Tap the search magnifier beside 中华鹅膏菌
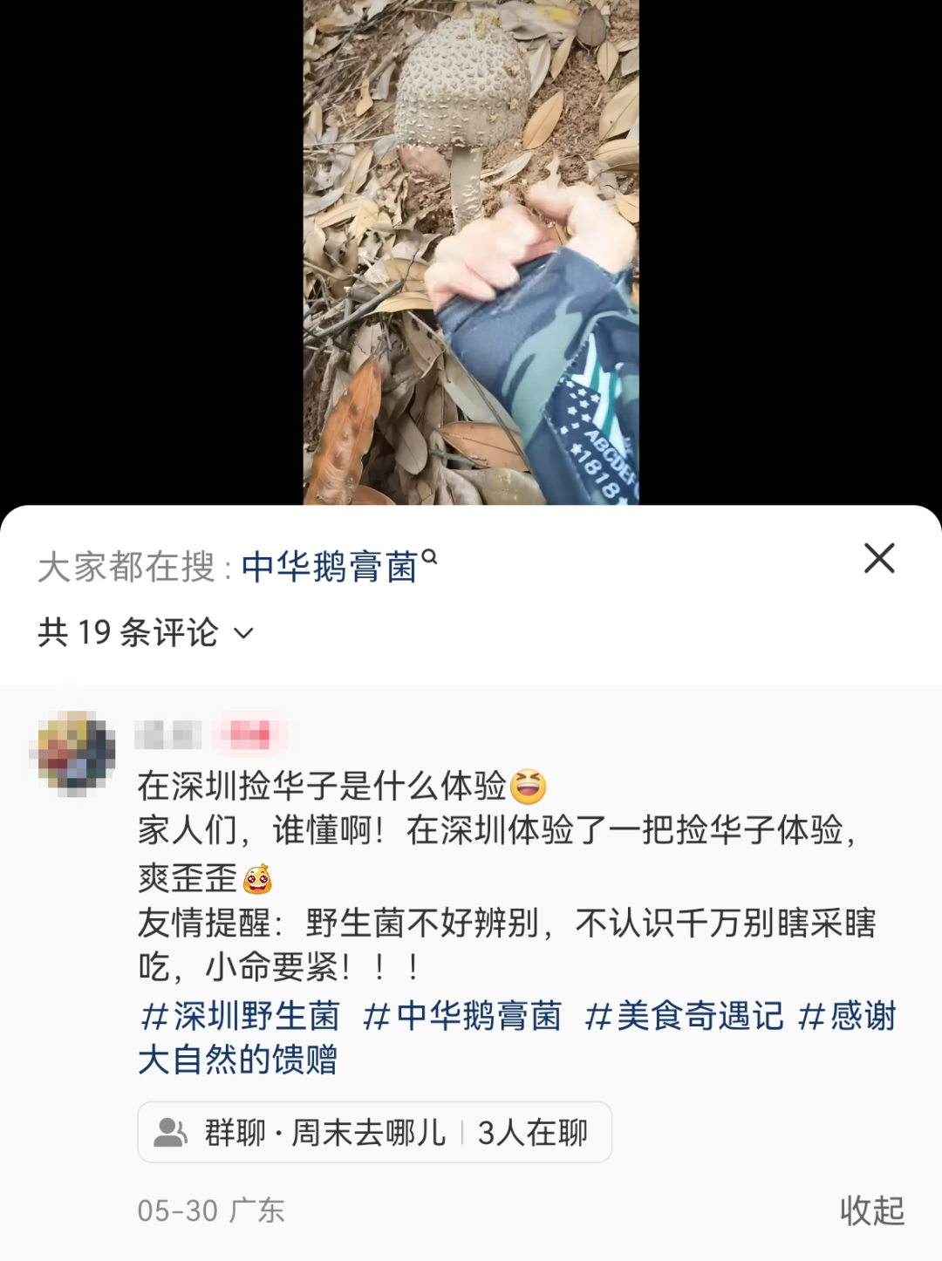This screenshot has width=942, height=1261. point(429,556)
